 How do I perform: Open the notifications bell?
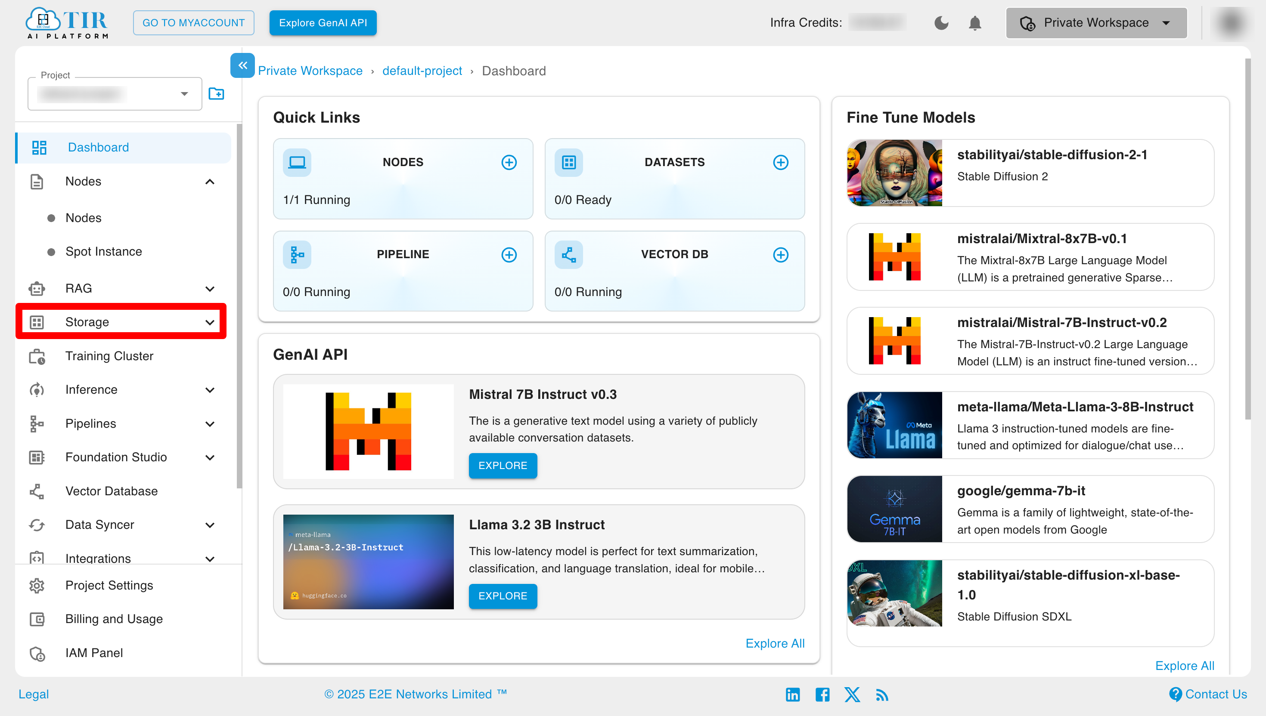pyautogui.click(x=975, y=23)
